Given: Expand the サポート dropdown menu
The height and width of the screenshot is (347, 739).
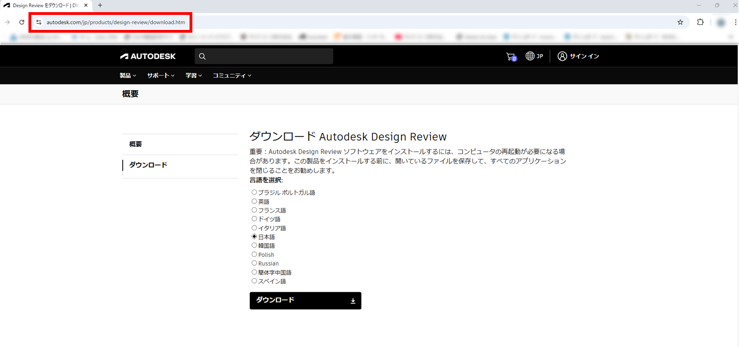Looking at the screenshot, I should 161,76.
